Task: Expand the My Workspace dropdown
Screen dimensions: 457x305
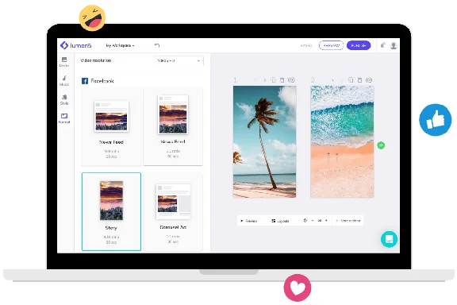Action: coord(120,45)
